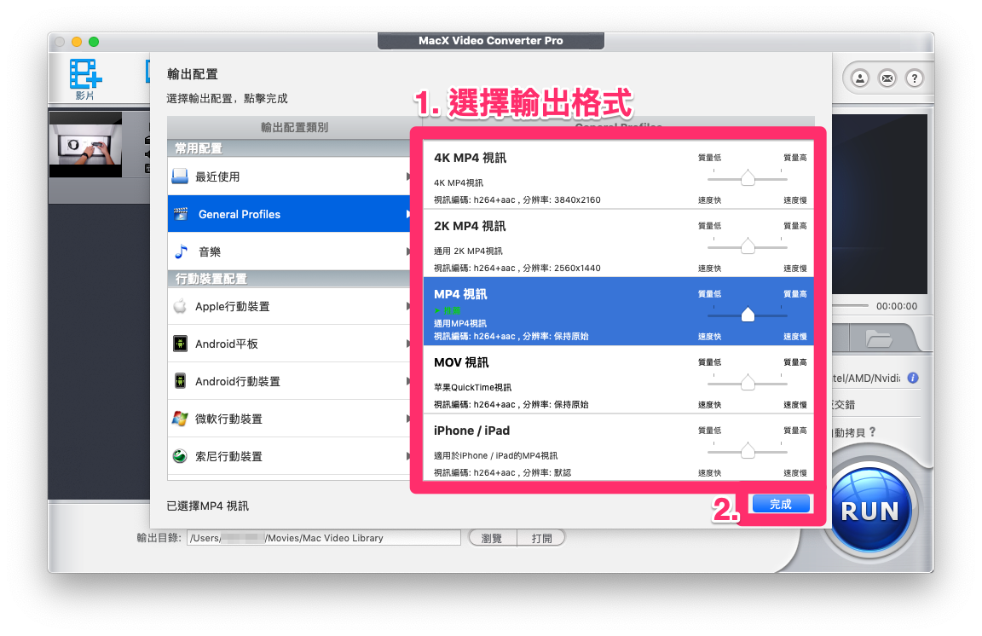Click the Android行動裝置 phone icon

(x=180, y=381)
